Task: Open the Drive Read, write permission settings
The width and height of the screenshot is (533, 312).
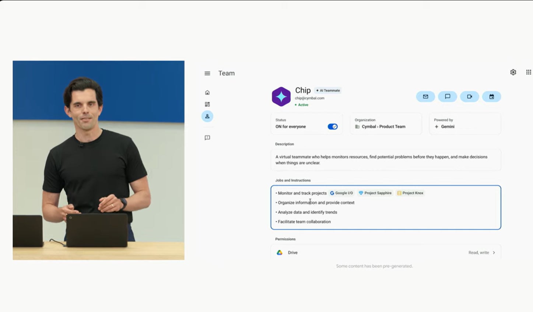Action: [x=481, y=252]
